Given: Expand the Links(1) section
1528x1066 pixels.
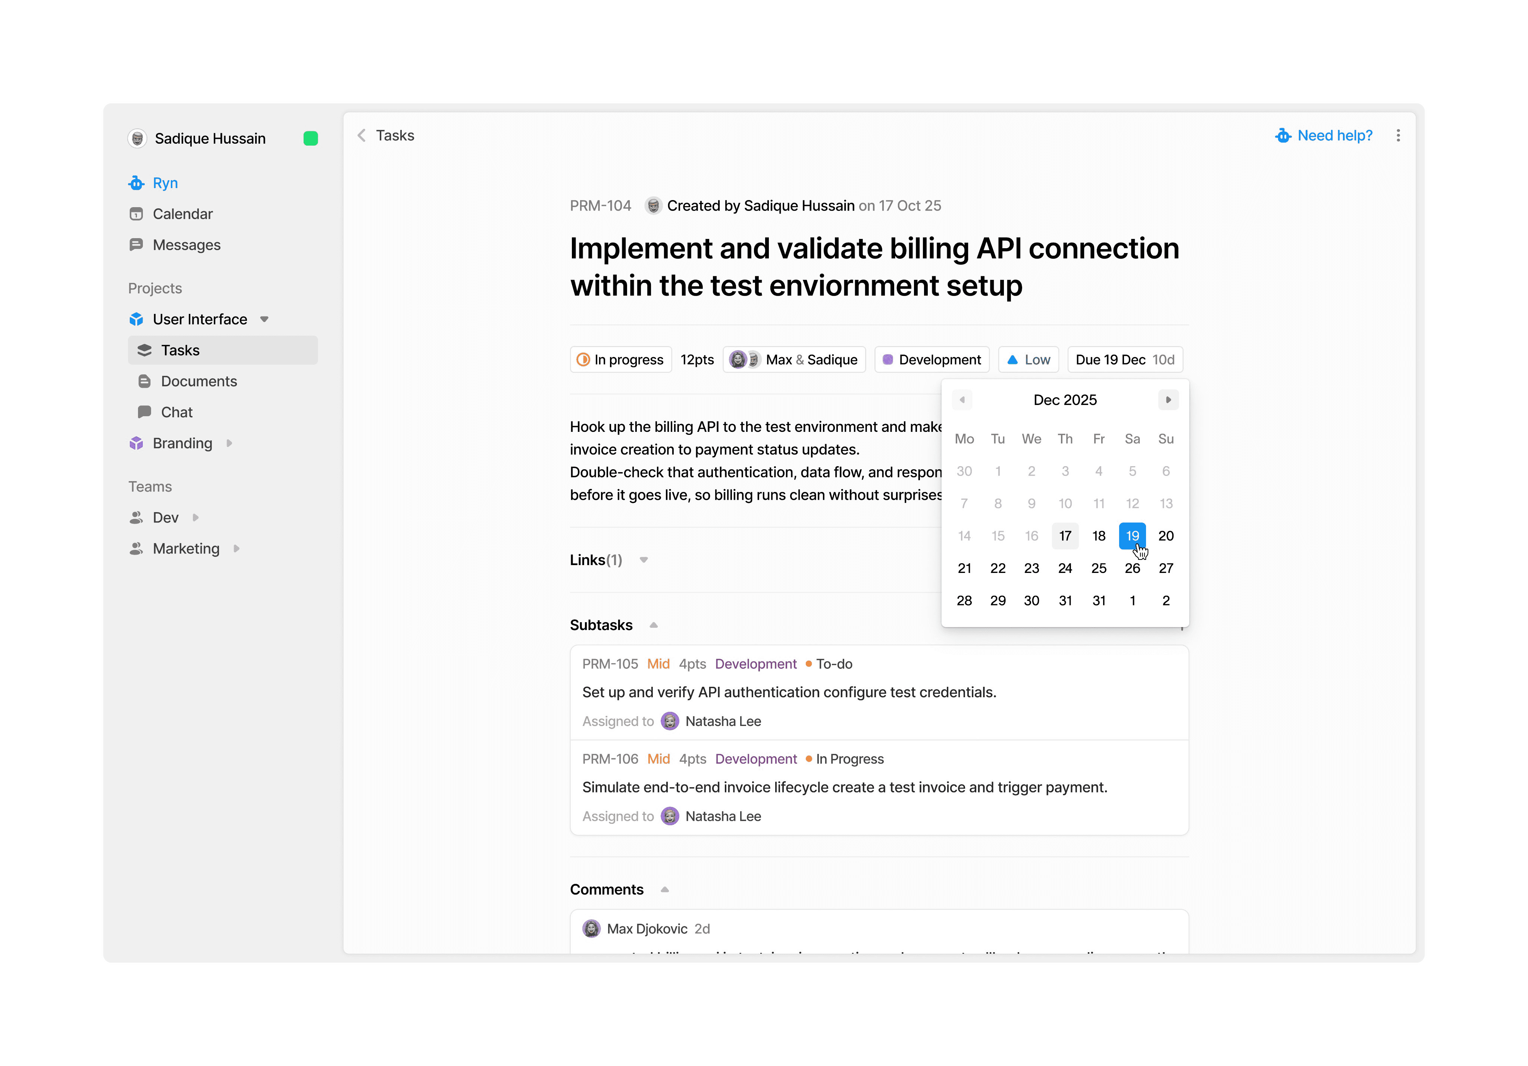Looking at the screenshot, I should pyautogui.click(x=644, y=560).
